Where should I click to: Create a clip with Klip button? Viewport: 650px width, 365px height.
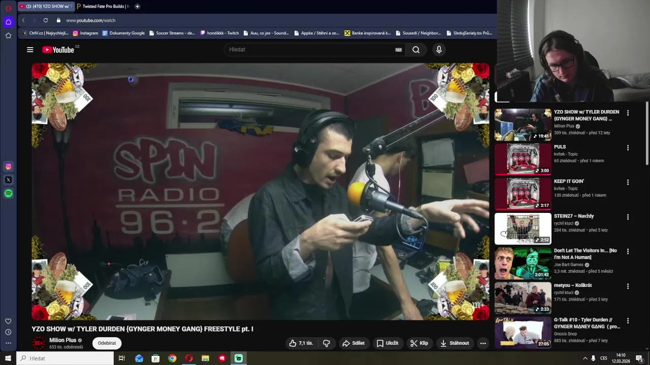[419, 343]
